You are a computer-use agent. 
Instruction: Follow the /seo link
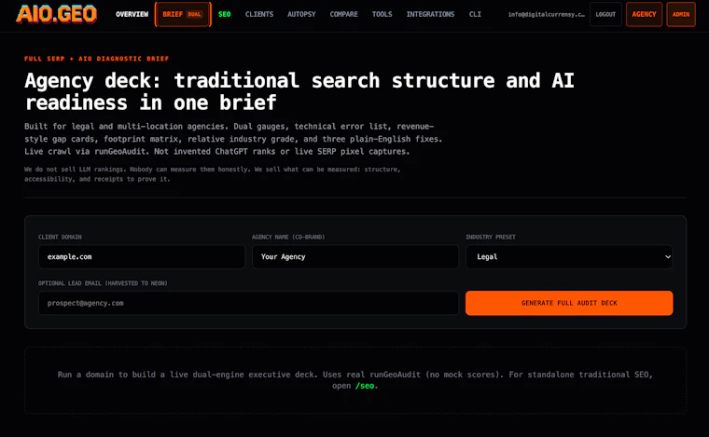[x=365, y=386]
